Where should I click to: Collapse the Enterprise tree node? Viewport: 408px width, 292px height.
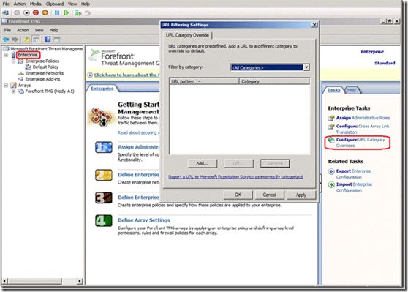tap(6, 55)
